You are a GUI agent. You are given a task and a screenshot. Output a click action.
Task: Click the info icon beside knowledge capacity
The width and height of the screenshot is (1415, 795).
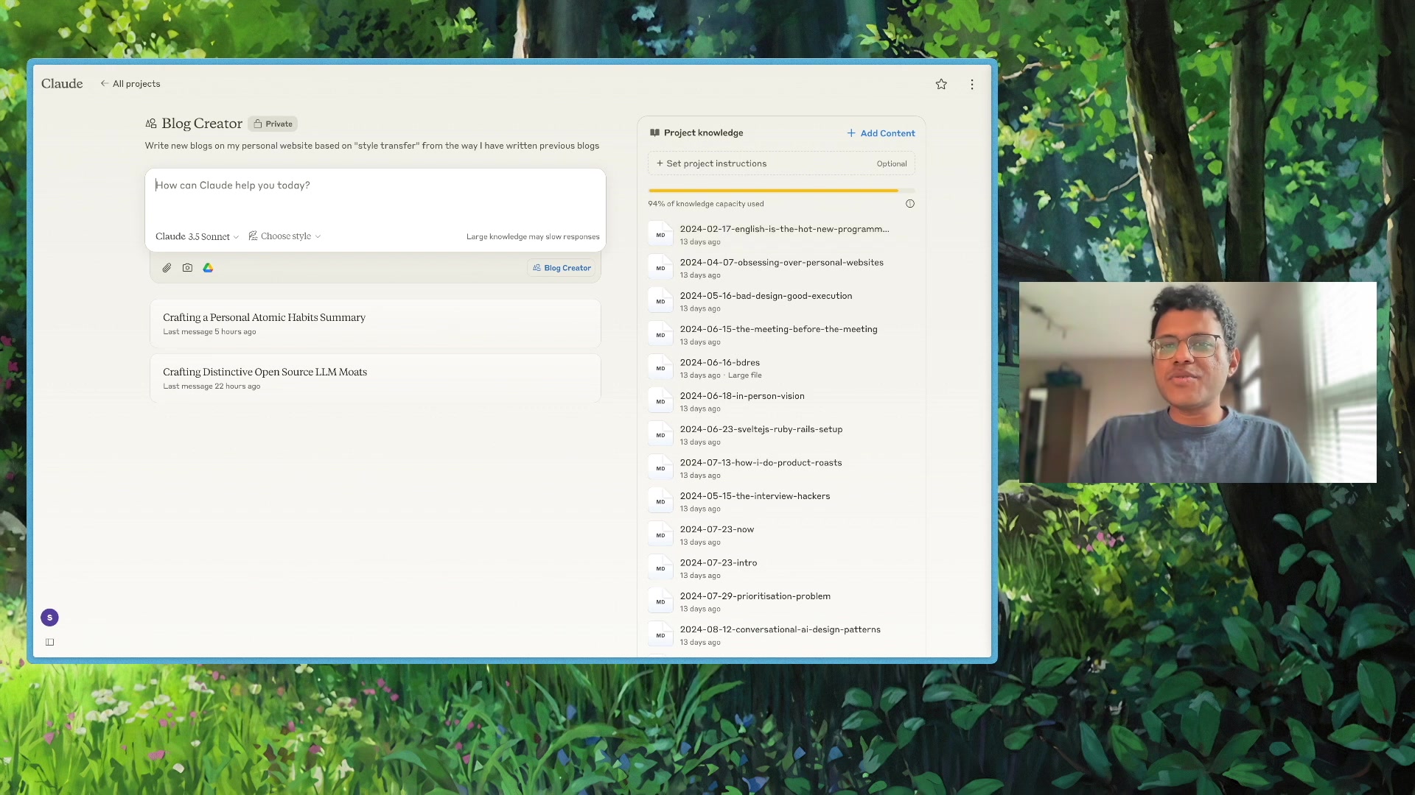click(x=910, y=204)
